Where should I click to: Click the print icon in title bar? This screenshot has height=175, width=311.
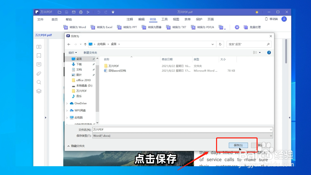81,12
